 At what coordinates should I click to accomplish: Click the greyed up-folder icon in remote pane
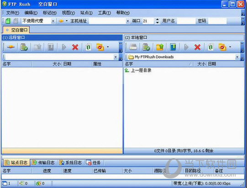click(37, 47)
